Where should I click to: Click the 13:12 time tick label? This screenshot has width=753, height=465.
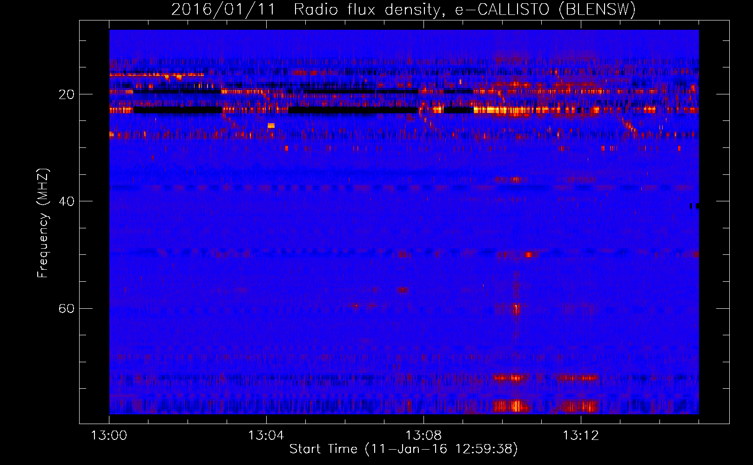581,436
